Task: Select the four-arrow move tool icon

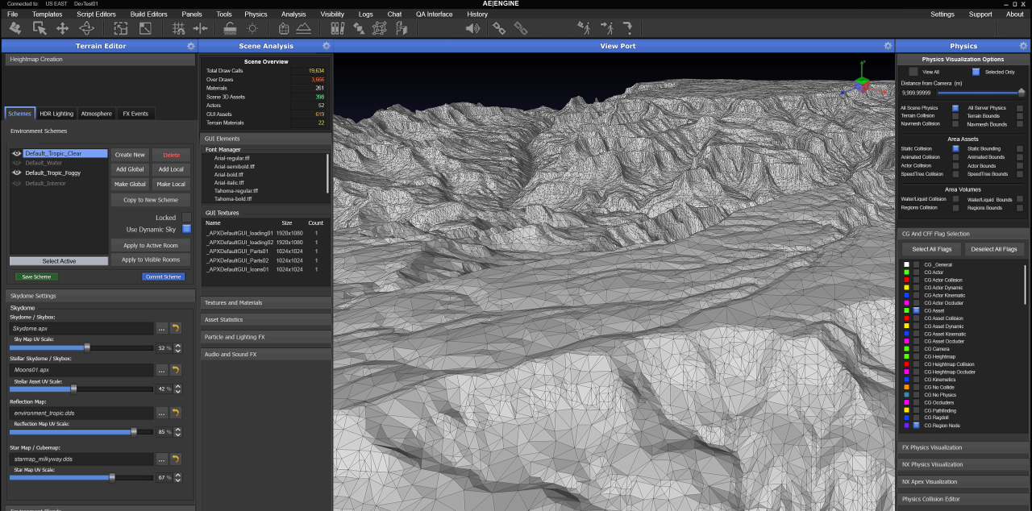Action: pos(62,28)
